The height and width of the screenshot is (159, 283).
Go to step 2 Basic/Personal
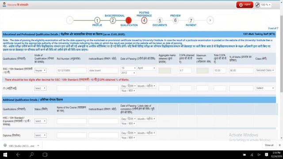[x=113, y=20]
